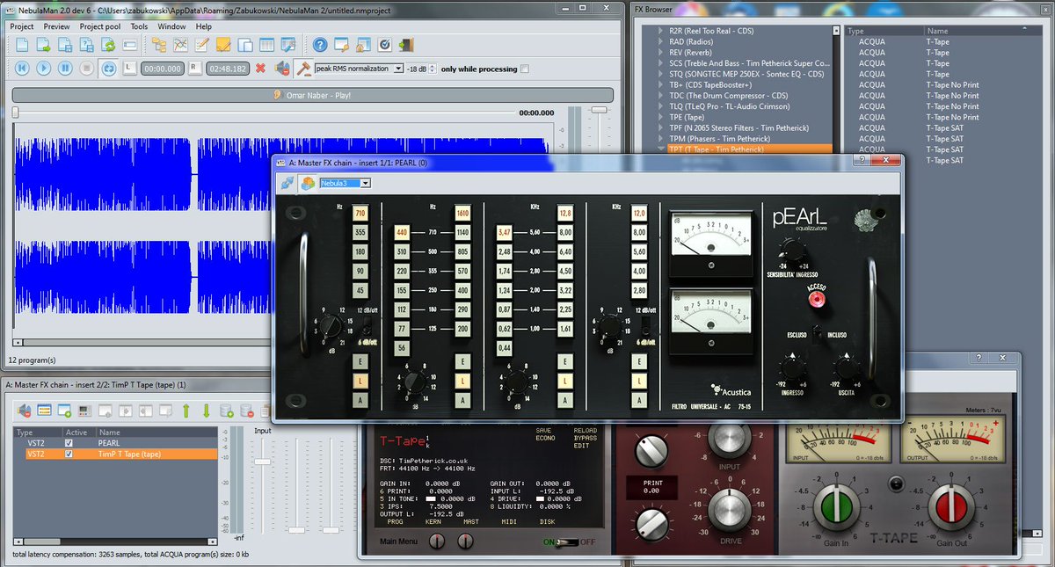This screenshot has height=567, width=1055.
Task: Open the Tools menu
Action: point(139,26)
